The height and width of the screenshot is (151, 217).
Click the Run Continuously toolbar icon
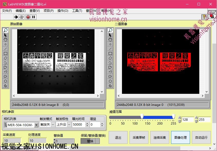[22, 17]
